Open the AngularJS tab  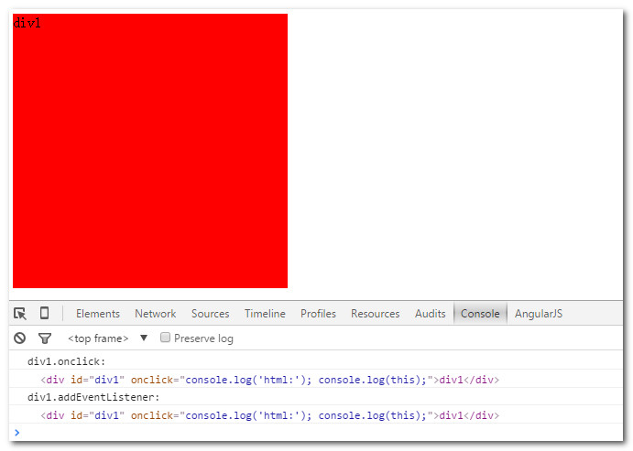point(538,314)
